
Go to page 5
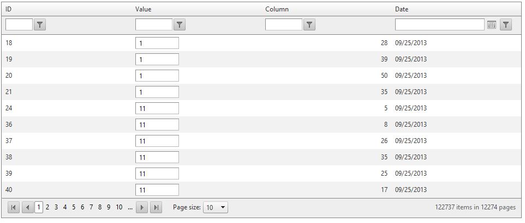pyautogui.click(x=74, y=207)
